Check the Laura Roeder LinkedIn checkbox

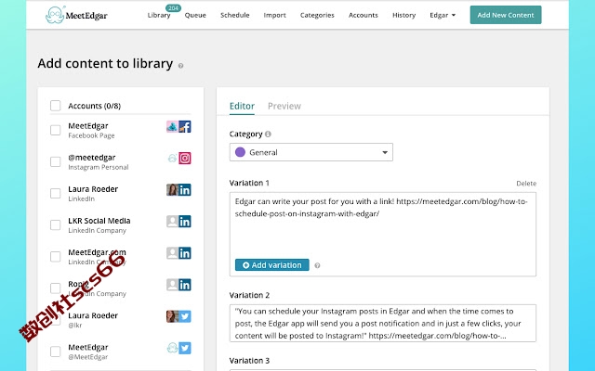pyautogui.click(x=56, y=194)
